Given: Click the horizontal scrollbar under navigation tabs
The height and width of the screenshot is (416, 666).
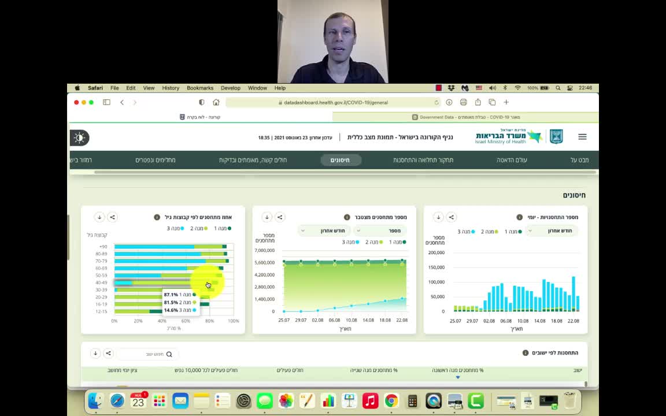Looking at the screenshot, I should (x=344, y=172).
